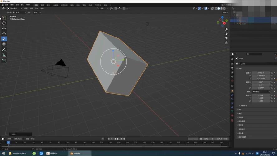Open the 编辑 Edit menu
The image size is (277, 156).
[x=12, y=5]
